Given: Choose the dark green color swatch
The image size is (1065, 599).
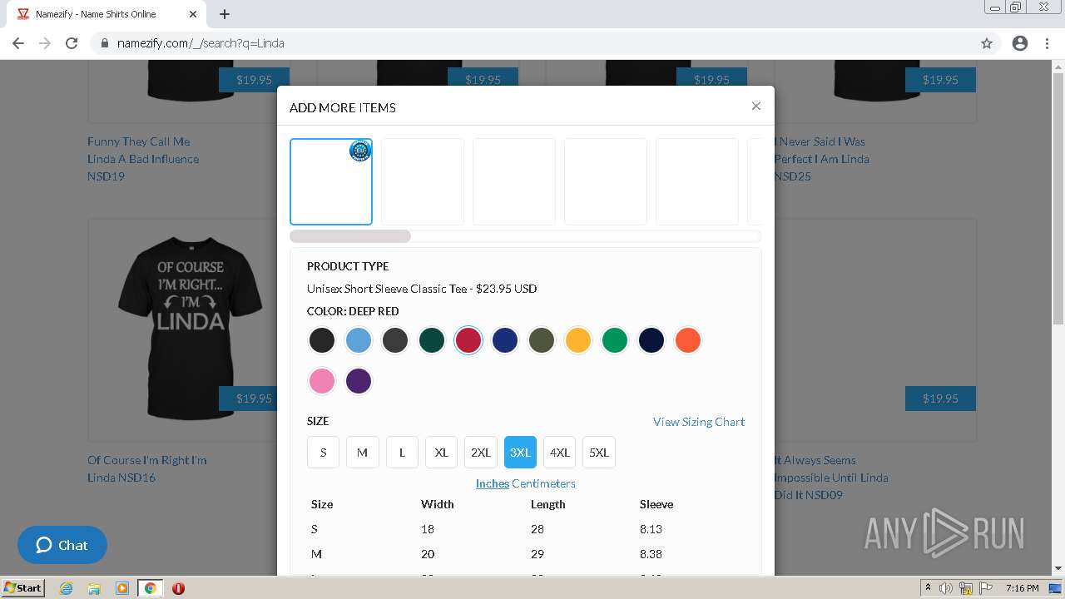Looking at the screenshot, I should [x=432, y=340].
